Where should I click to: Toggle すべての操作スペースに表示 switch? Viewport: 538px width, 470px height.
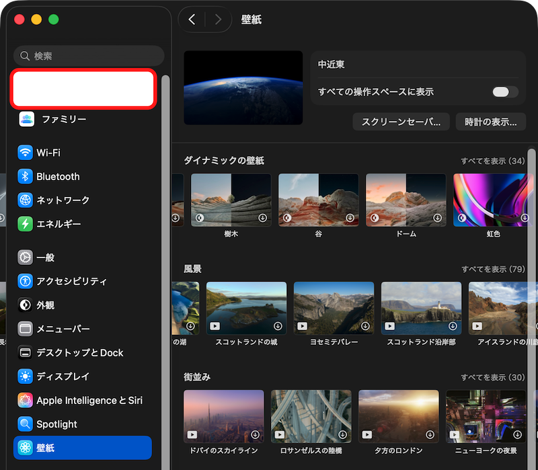(504, 92)
